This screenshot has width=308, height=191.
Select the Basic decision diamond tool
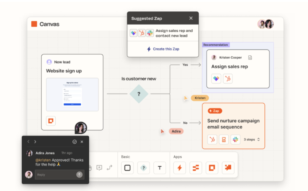(x=144, y=168)
